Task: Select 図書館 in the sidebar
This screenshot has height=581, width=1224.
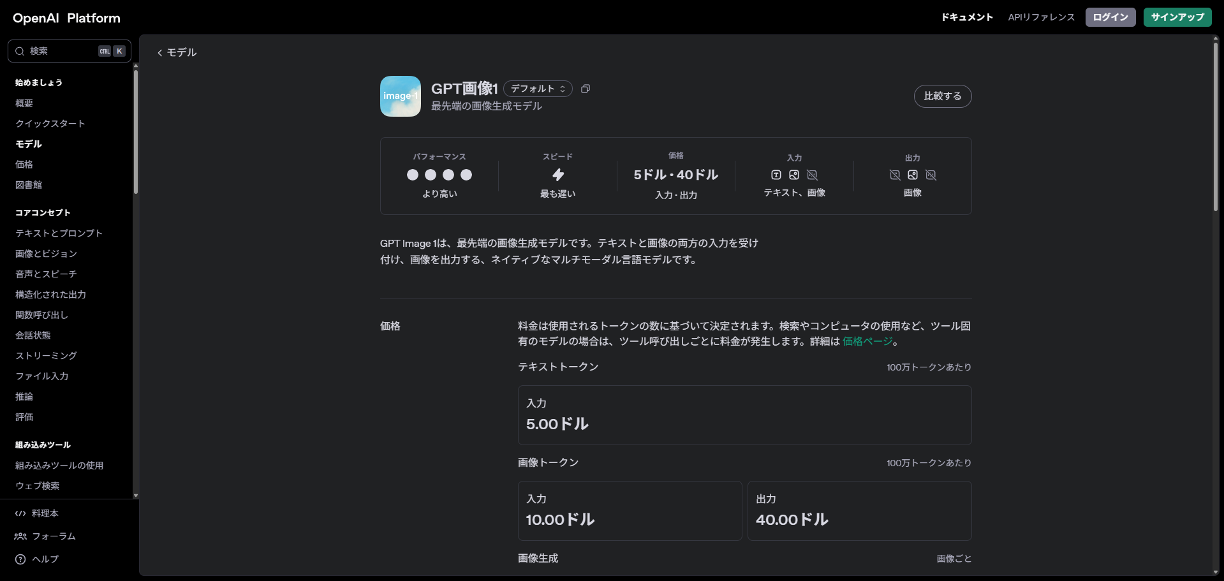Action: click(x=29, y=185)
